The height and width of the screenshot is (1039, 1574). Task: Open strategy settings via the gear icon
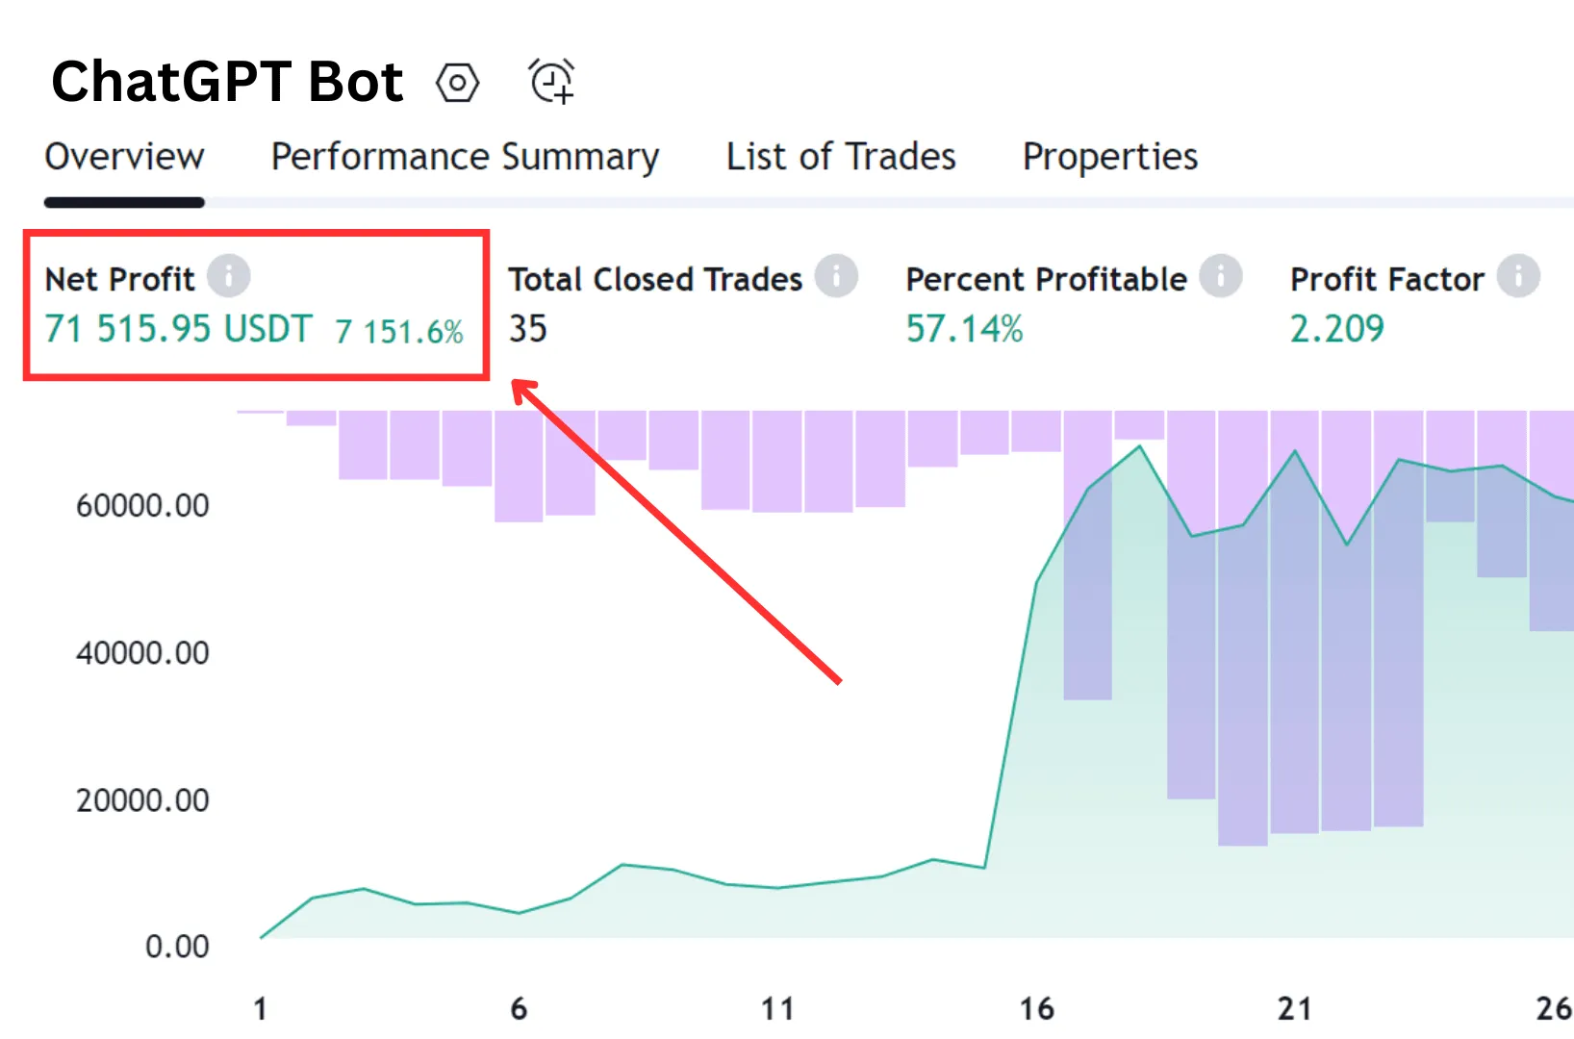[459, 81]
